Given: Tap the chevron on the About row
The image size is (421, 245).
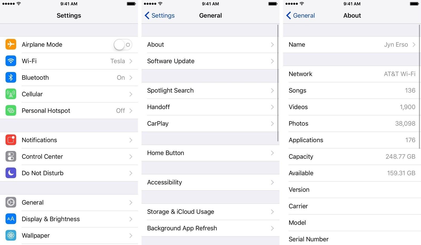Looking at the screenshot, I should coord(272,45).
